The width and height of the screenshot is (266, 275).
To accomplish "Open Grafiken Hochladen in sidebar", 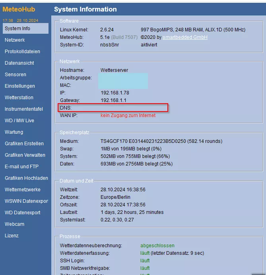I will coord(26,178).
